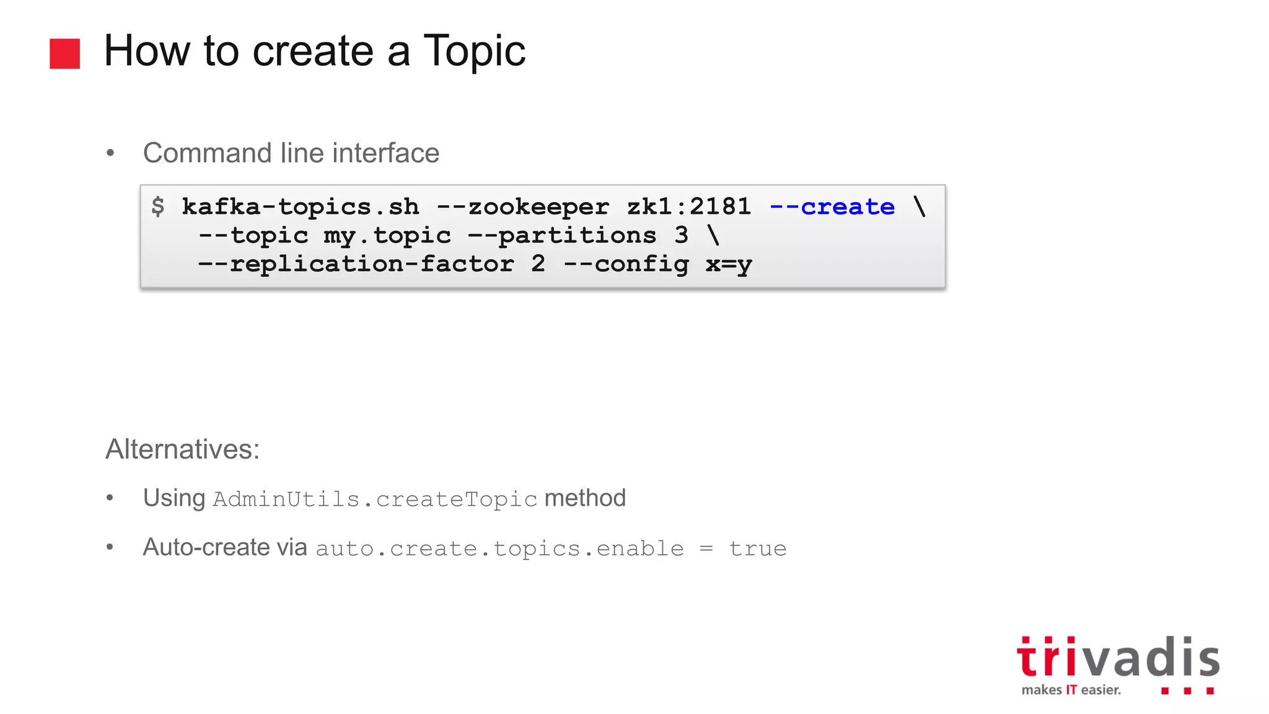Click kafka-topics.sh in the code box
Screen dimensions: 1269x714
pyautogui.click(x=301, y=206)
